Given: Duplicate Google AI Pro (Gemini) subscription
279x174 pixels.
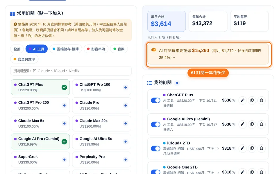Looking at the screenshot, I should pos(252,124).
